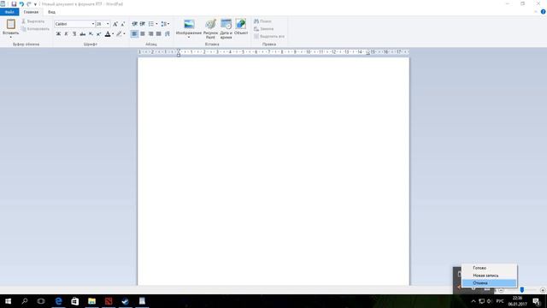Choose Новая запись from the context menu

click(489, 275)
